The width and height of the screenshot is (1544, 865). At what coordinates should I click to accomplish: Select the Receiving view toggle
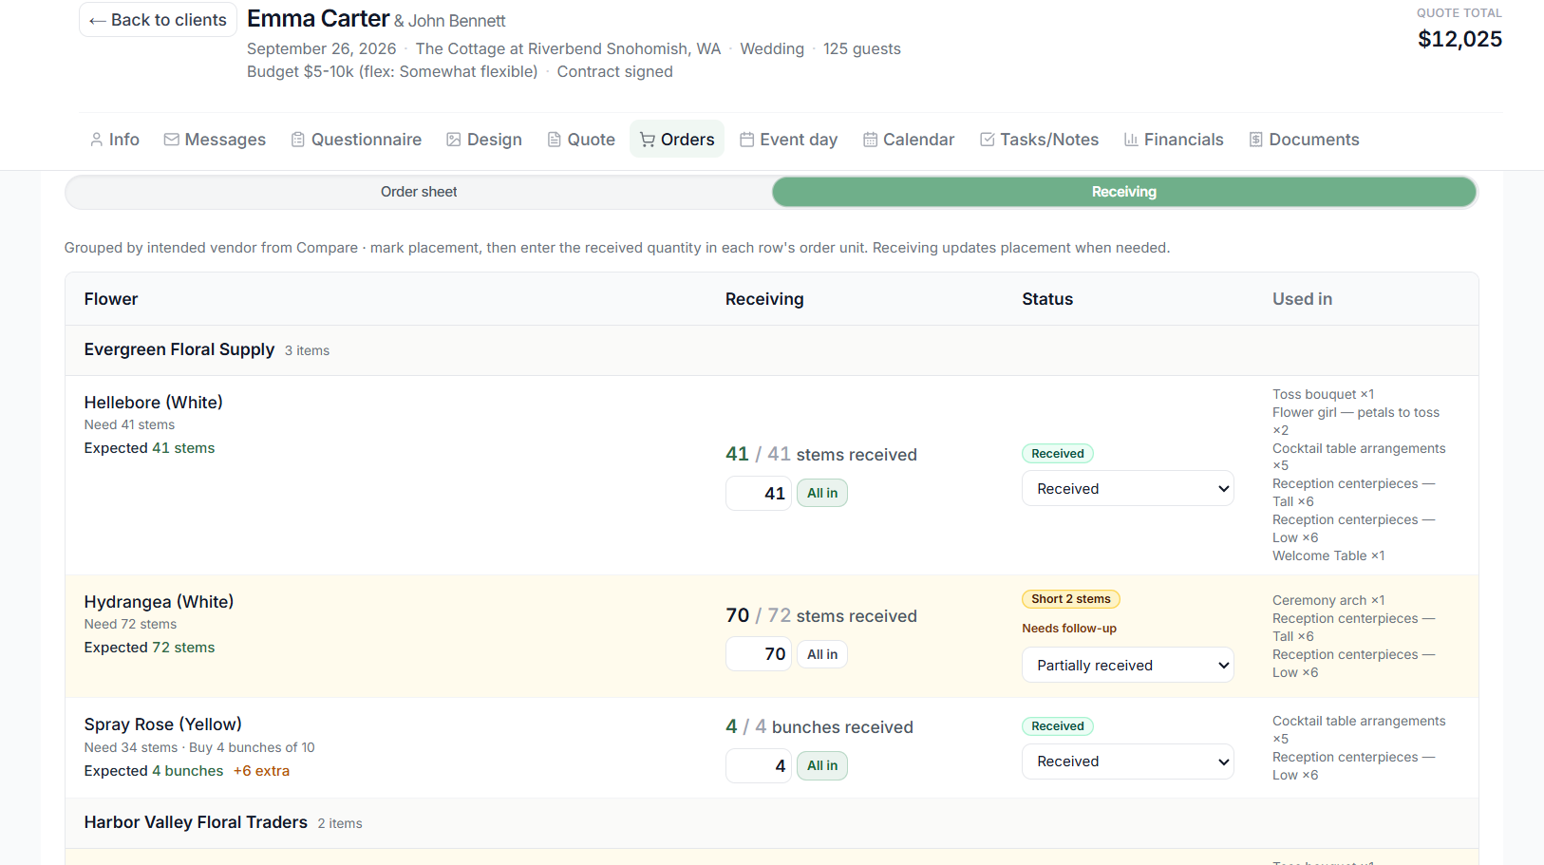pyautogui.click(x=1124, y=192)
